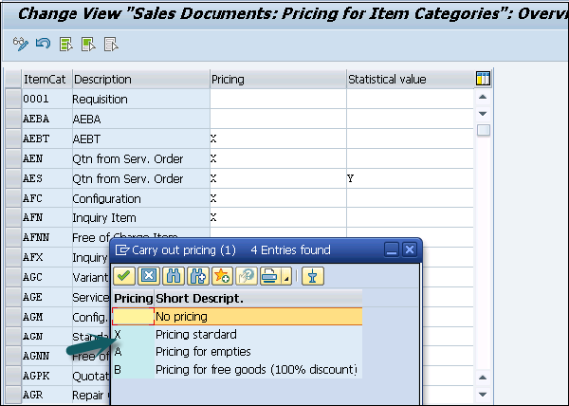The height and width of the screenshot is (406, 569).
Task: Choose the "Pricing standard" entry
Action: tap(196, 335)
